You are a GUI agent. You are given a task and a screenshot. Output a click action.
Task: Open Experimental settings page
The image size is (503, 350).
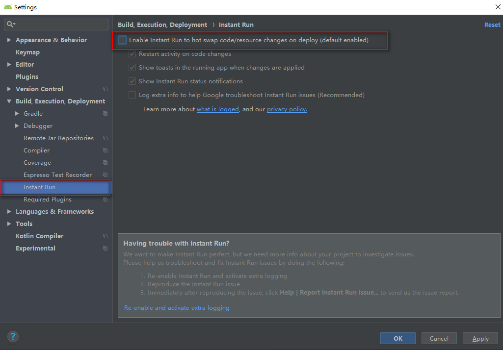point(35,248)
